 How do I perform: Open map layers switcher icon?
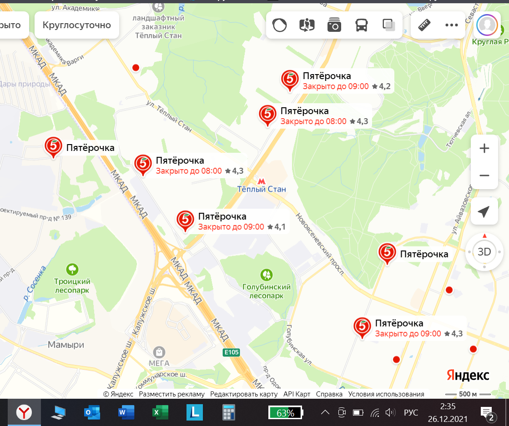388,25
